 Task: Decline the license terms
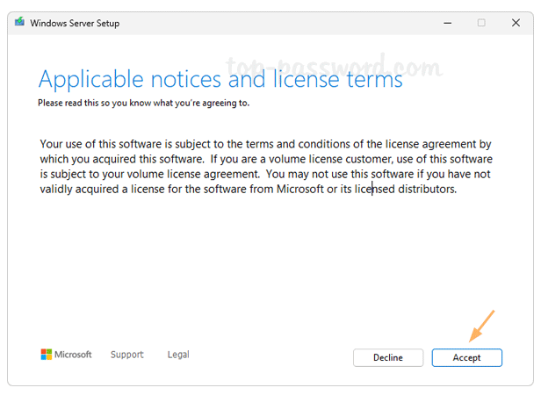pyautogui.click(x=388, y=357)
